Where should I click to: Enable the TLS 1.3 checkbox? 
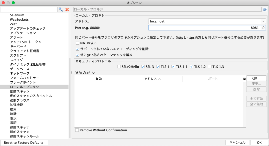click(x=210, y=67)
